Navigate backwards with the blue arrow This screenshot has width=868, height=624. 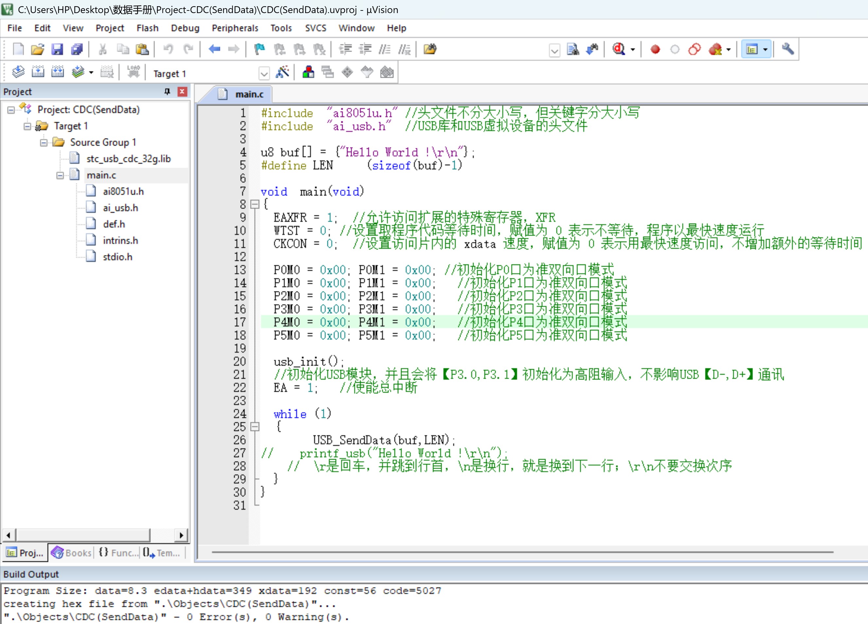click(214, 49)
